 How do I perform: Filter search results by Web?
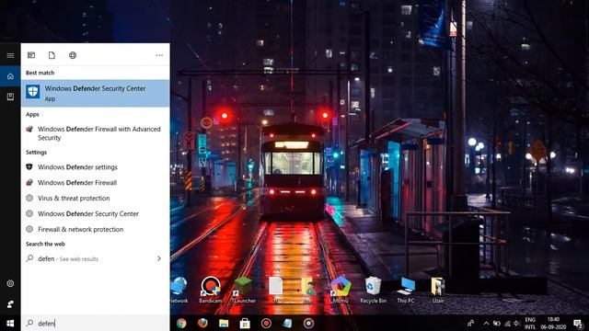click(73, 55)
